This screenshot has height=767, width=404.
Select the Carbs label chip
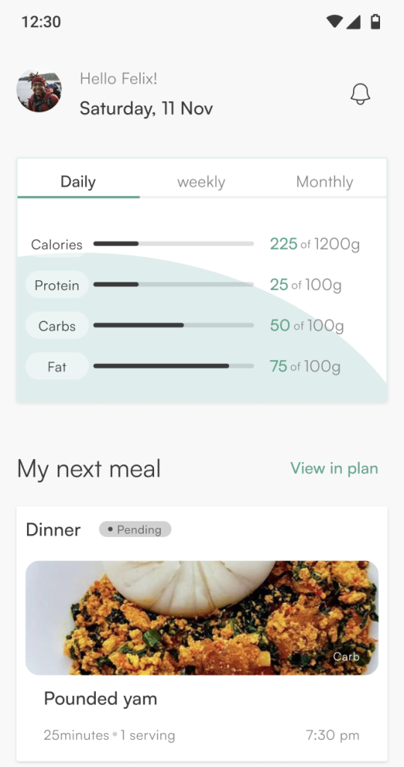point(57,326)
